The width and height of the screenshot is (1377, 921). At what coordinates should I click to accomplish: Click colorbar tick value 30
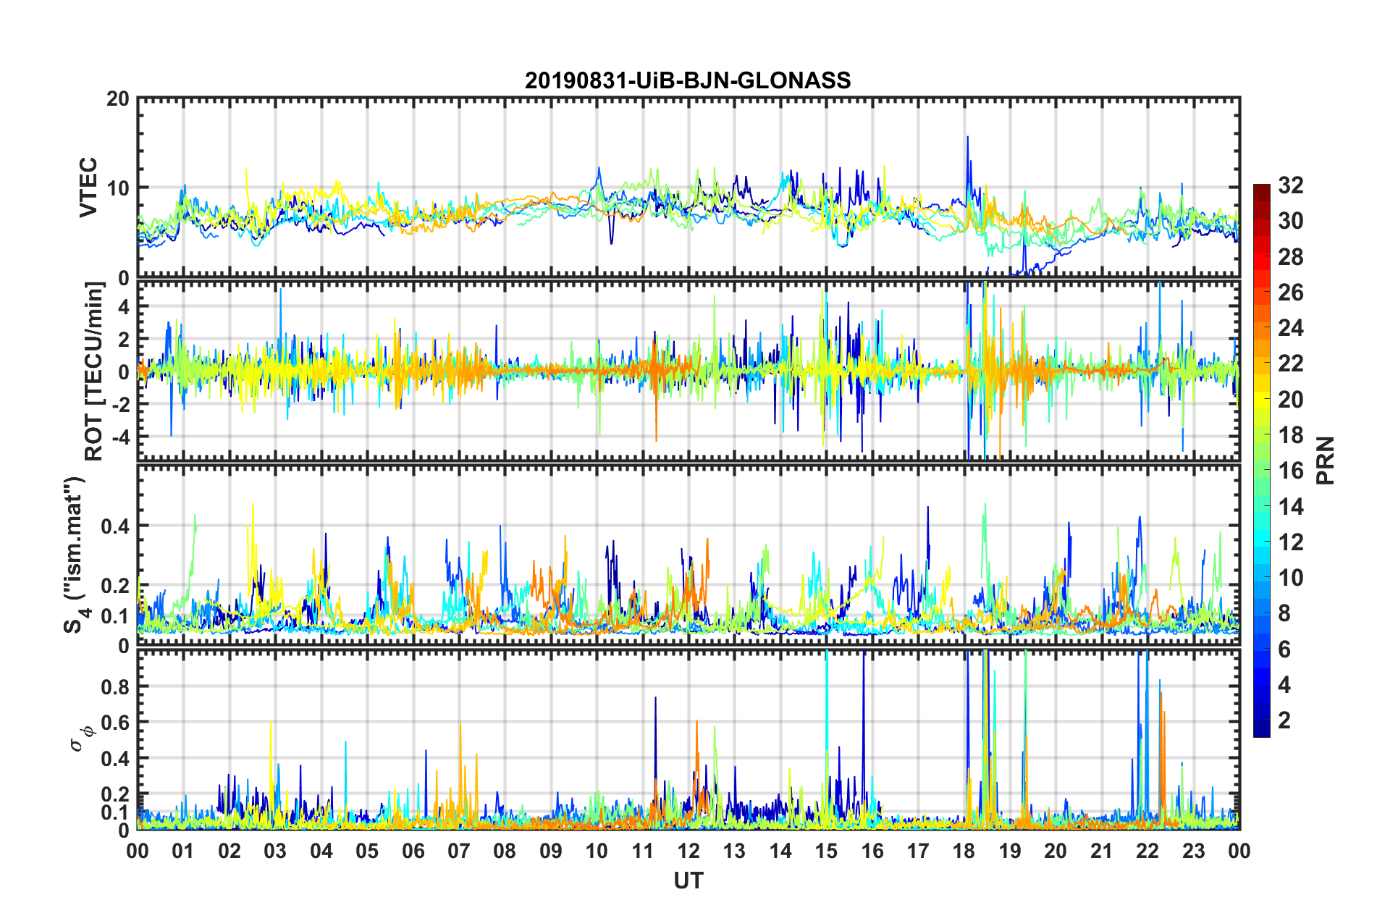tap(1291, 221)
